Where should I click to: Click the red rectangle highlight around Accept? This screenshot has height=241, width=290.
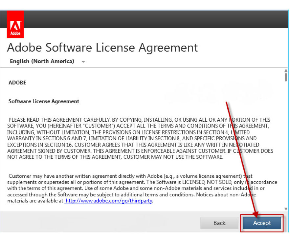[262, 223]
